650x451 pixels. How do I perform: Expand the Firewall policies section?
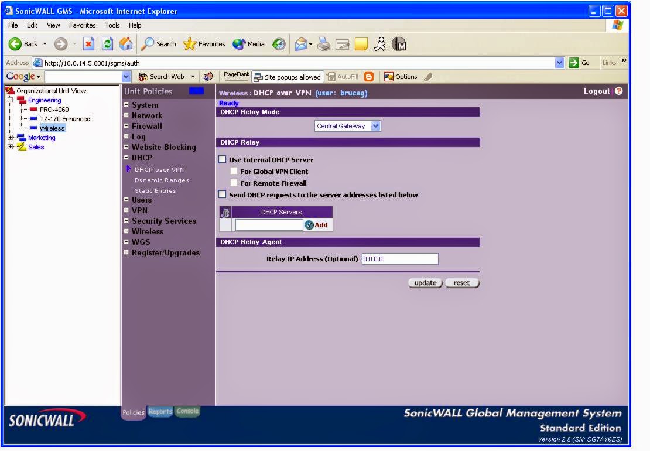point(126,125)
